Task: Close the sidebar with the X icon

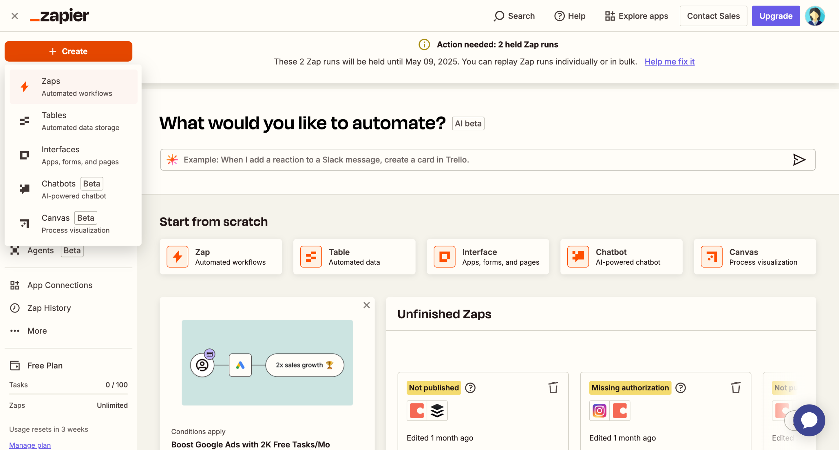Action: (15, 16)
